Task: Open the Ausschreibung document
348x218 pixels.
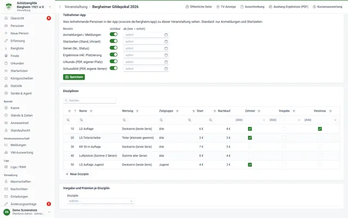Action: point(252,7)
